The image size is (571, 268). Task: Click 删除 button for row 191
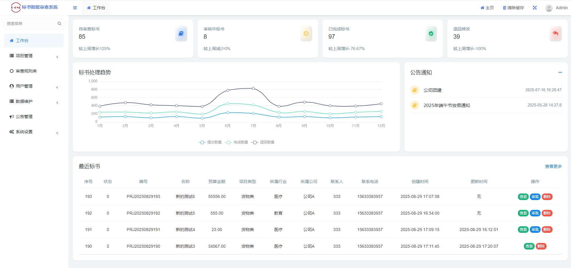(547, 230)
